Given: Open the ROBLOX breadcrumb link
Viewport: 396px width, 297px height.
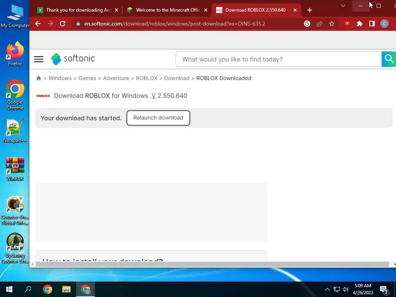Looking at the screenshot, I should [147, 78].
